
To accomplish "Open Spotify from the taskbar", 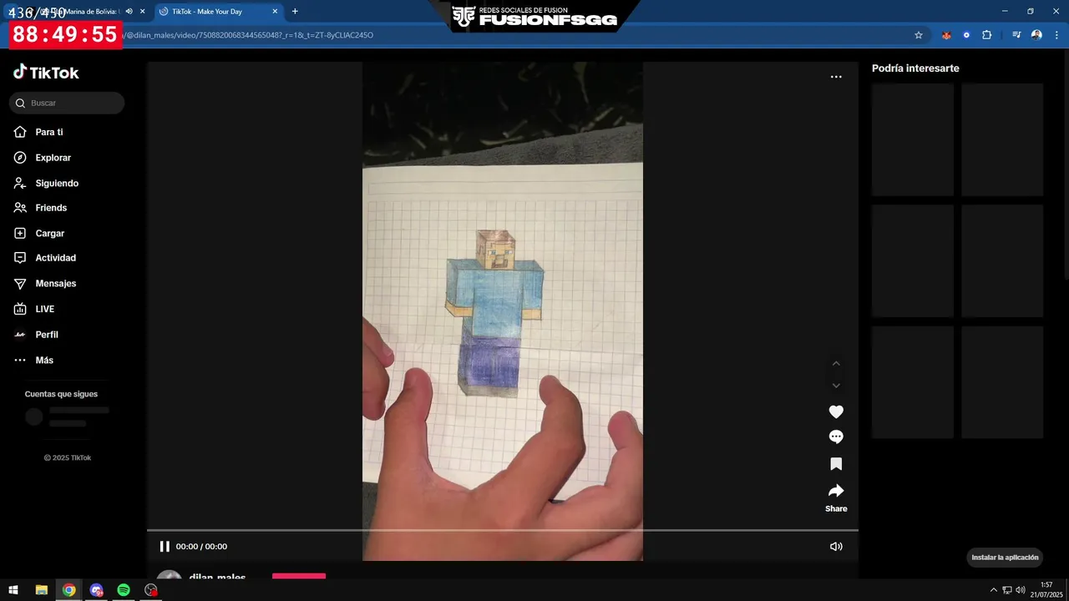I will pyautogui.click(x=124, y=590).
